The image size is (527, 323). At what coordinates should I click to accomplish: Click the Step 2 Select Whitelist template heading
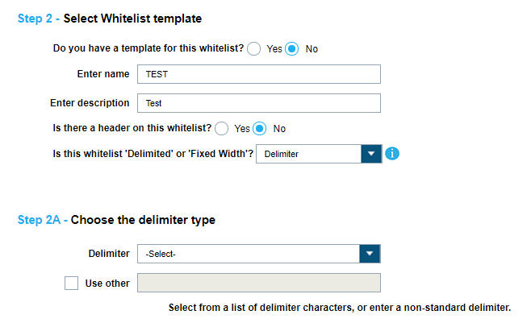point(110,19)
